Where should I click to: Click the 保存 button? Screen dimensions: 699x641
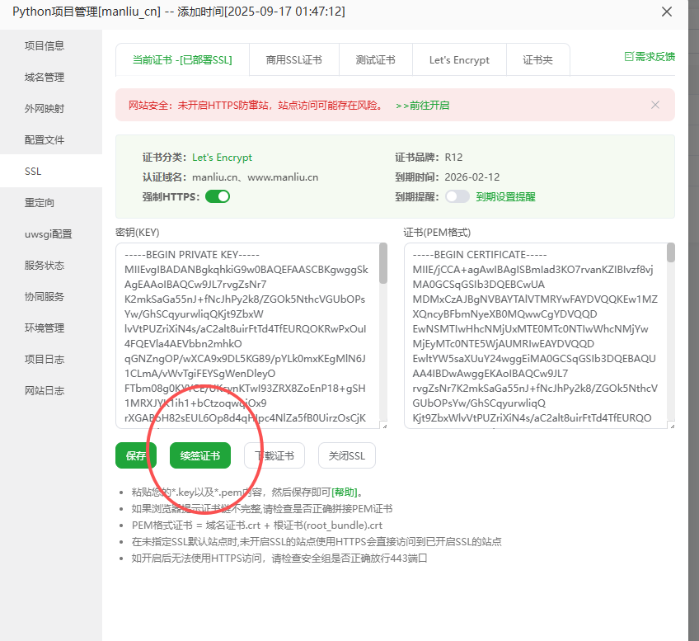click(x=135, y=455)
